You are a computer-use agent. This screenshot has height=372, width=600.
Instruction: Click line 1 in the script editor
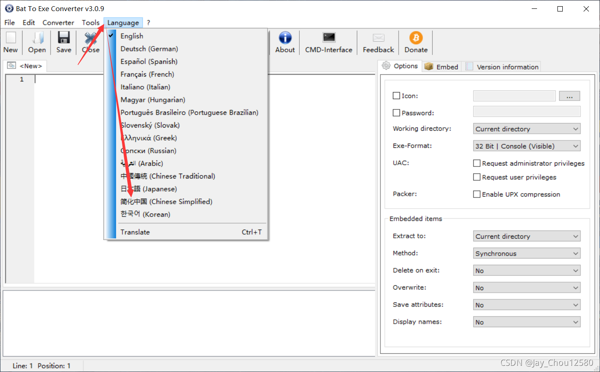tap(204, 80)
